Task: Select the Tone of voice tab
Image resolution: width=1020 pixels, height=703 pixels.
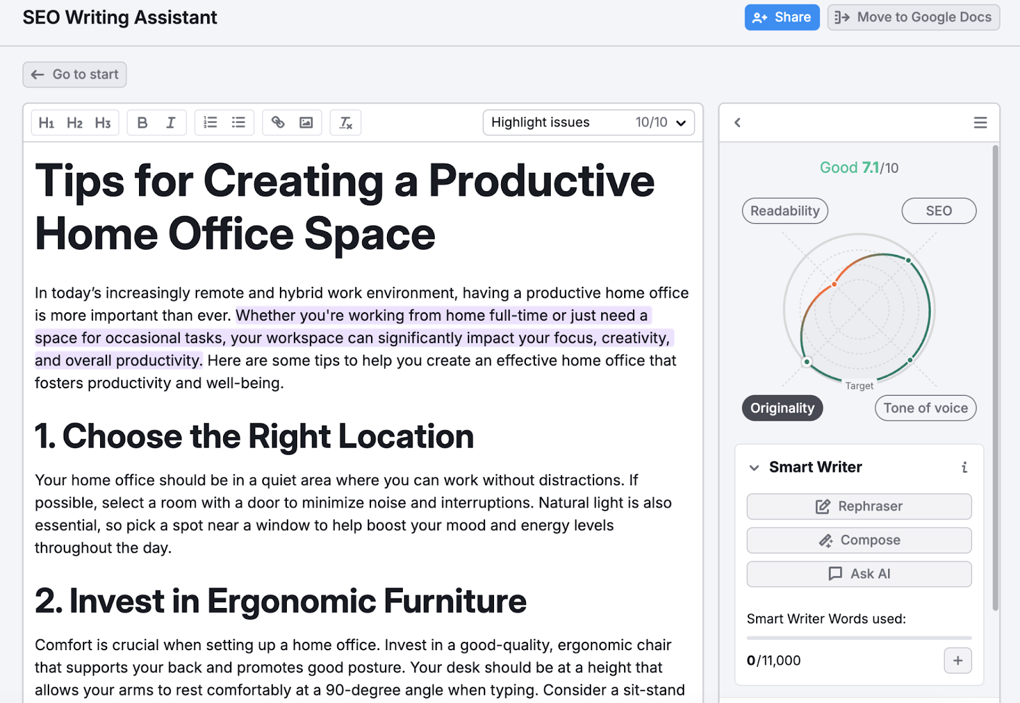Action: (x=925, y=408)
